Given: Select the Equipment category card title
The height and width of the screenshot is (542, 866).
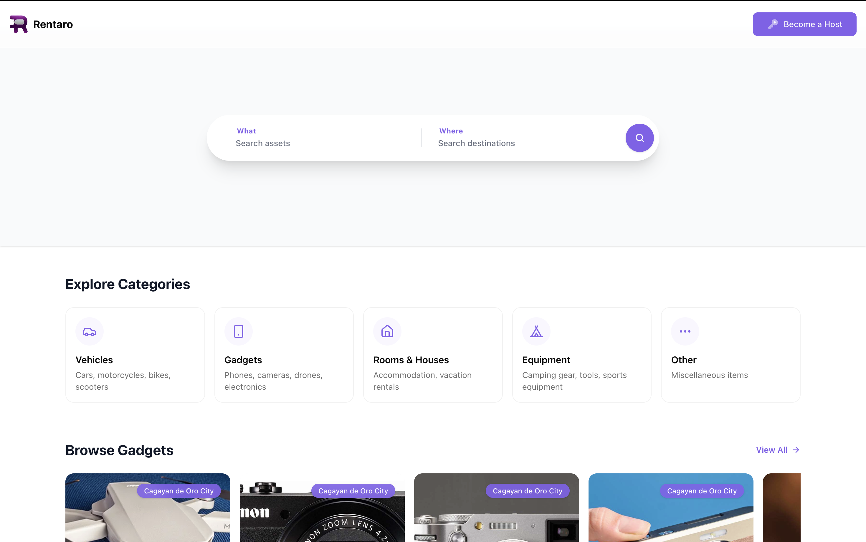Looking at the screenshot, I should (x=546, y=360).
